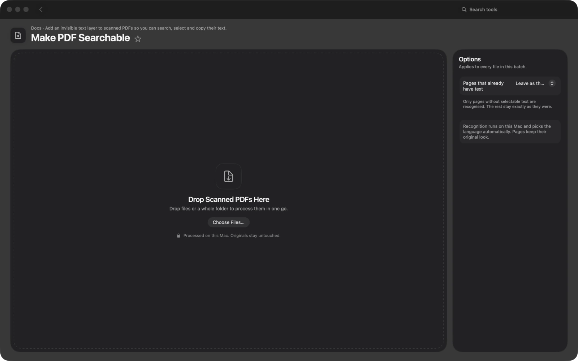Go back with the chevron arrow

[41, 10]
